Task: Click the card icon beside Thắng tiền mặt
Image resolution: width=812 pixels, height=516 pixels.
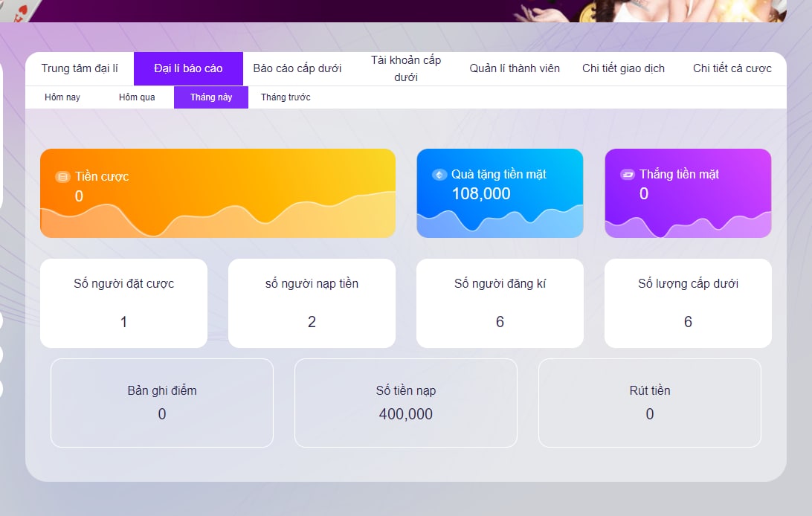Action: (x=628, y=175)
